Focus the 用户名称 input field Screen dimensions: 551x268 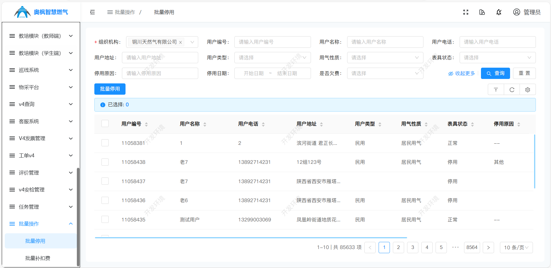coord(385,42)
